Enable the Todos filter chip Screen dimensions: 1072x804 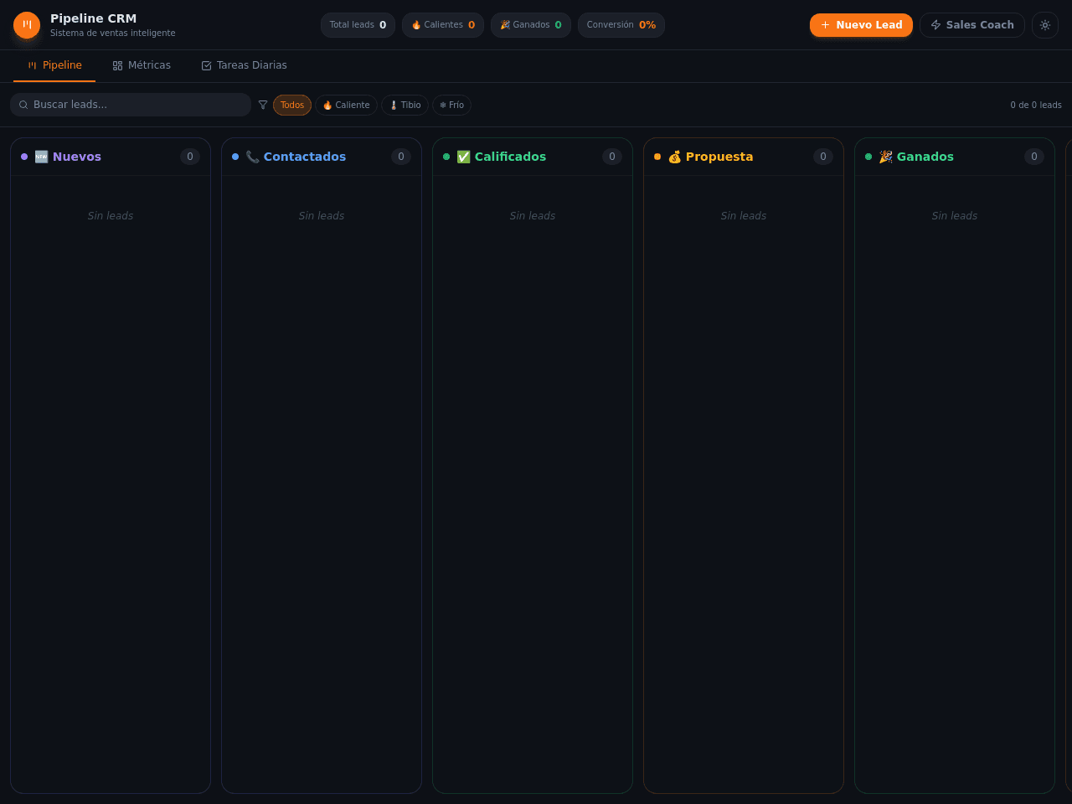pos(292,105)
